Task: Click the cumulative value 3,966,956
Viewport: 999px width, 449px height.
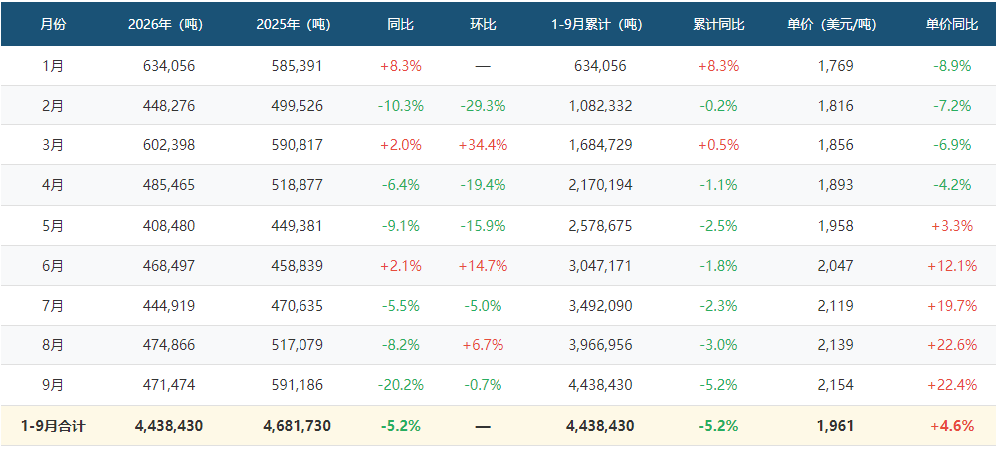Action: tap(600, 345)
